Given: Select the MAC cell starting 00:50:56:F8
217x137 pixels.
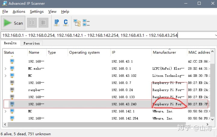Looking at the screenshot, I should click(199, 118).
